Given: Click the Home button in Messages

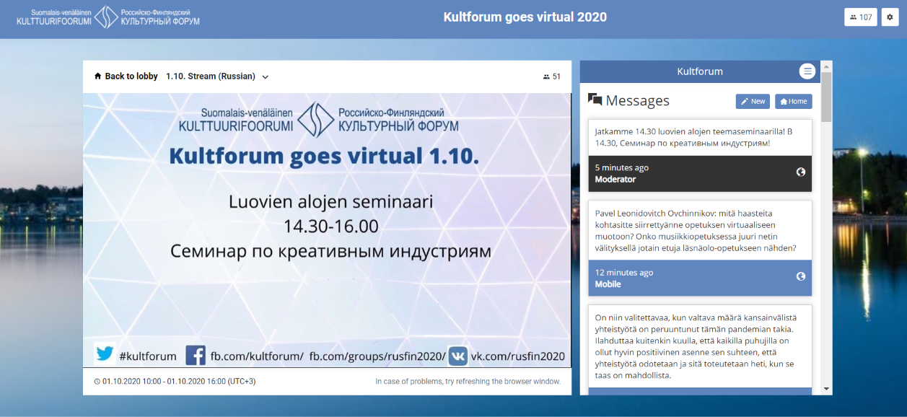Looking at the screenshot, I should [x=793, y=102].
